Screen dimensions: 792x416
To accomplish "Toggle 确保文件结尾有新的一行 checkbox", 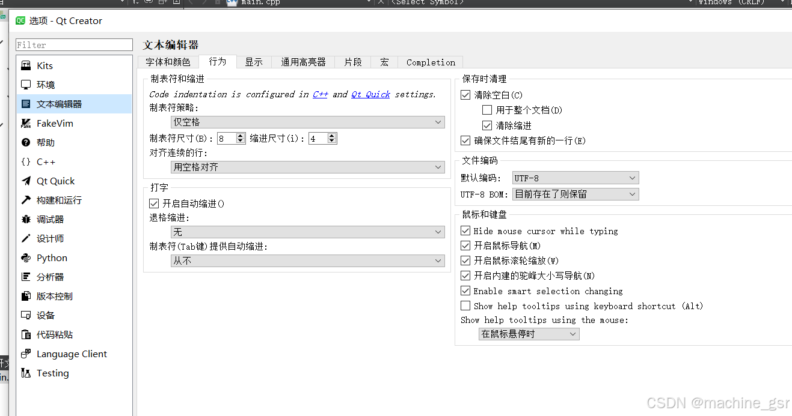I will [465, 140].
